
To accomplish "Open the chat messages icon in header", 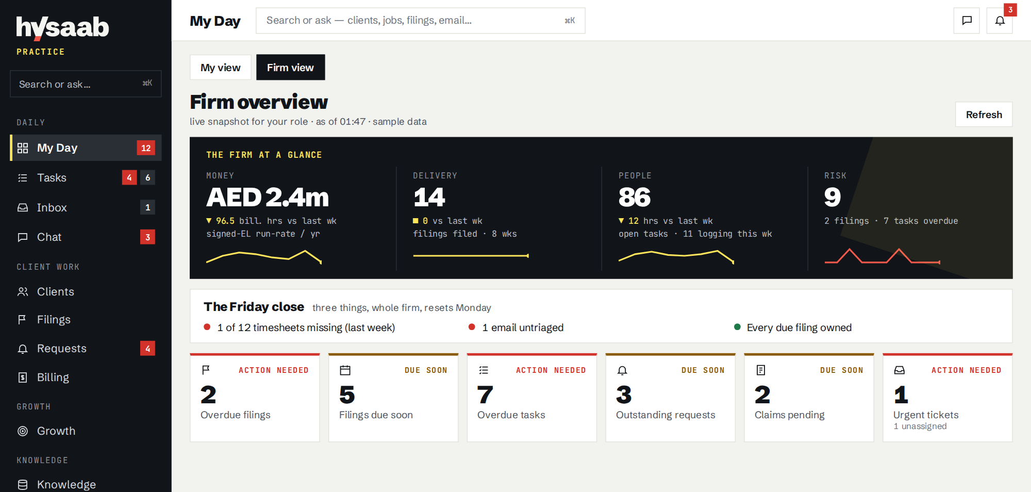I will pyautogui.click(x=967, y=21).
